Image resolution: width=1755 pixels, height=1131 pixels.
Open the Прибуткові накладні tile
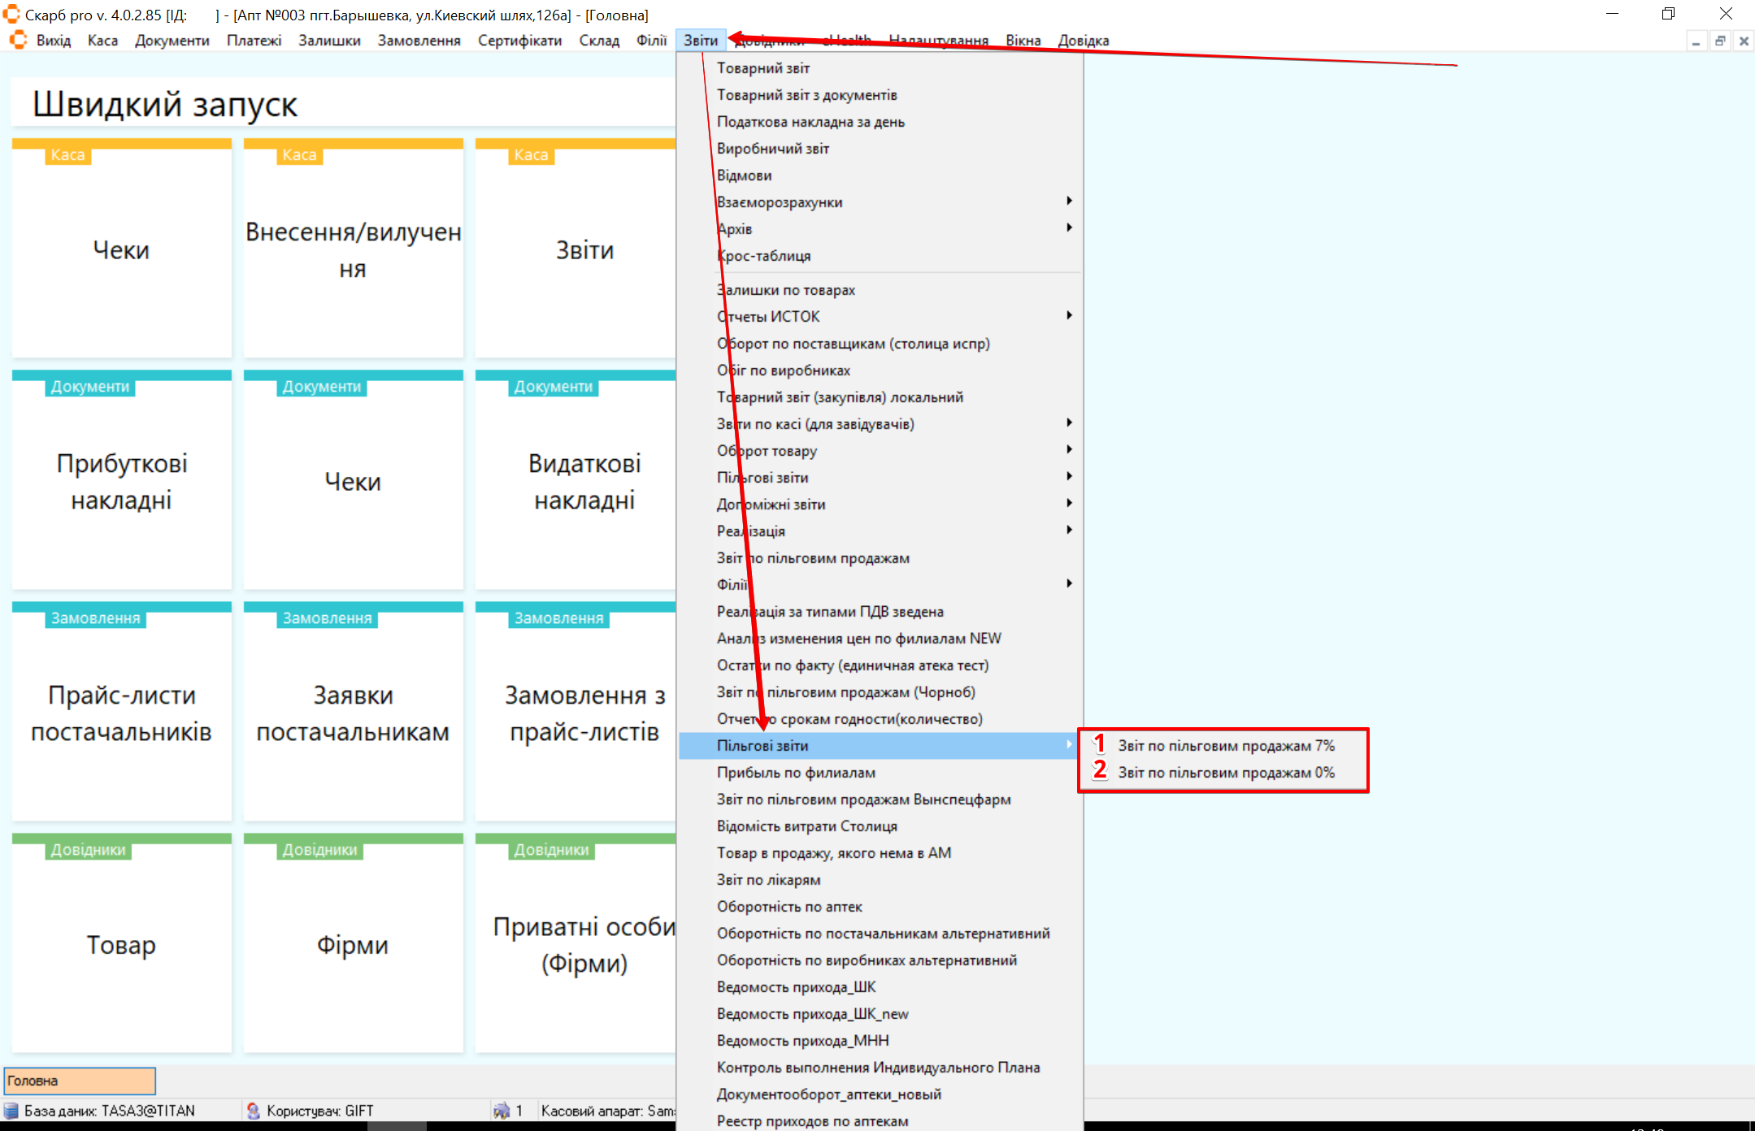click(x=121, y=481)
